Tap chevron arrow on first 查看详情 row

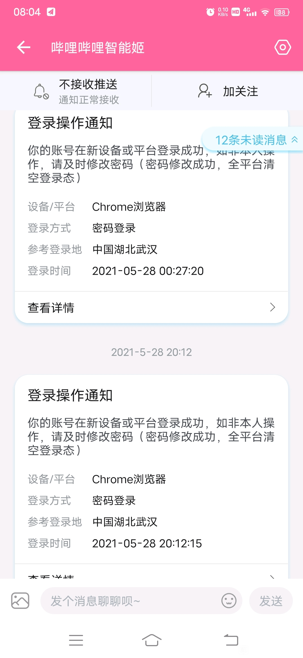(272, 307)
